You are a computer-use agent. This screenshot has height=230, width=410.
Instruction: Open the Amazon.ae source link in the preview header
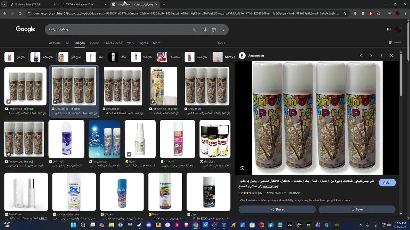[252, 56]
